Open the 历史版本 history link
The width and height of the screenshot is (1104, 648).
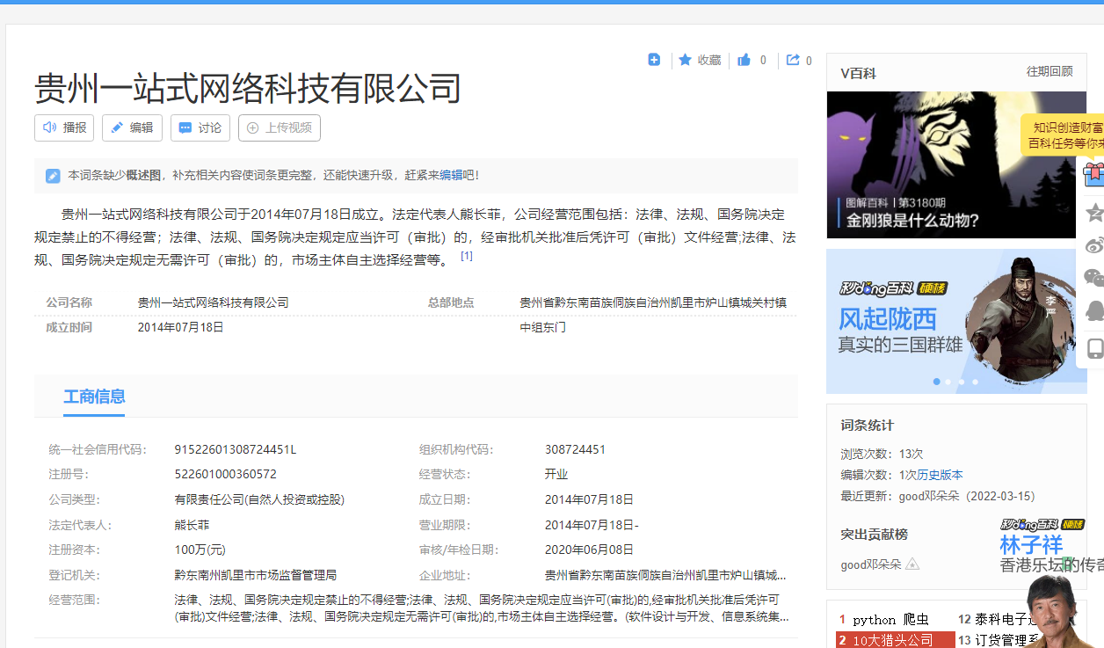point(941,475)
